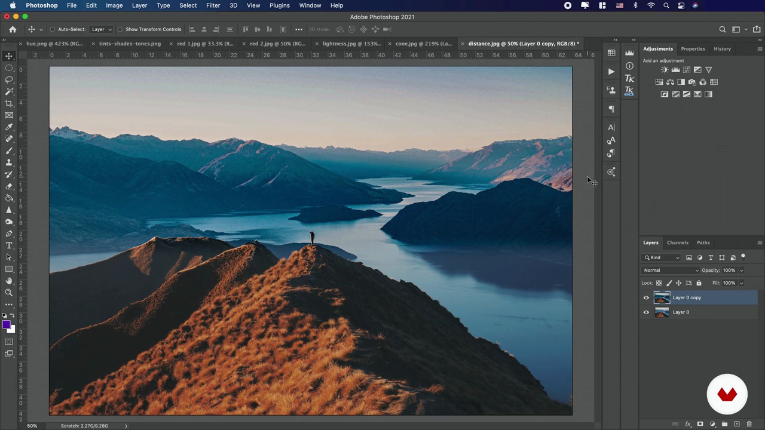Add an Exposure adjustment
Image resolution: width=765 pixels, height=430 pixels.
coord(697,69)
